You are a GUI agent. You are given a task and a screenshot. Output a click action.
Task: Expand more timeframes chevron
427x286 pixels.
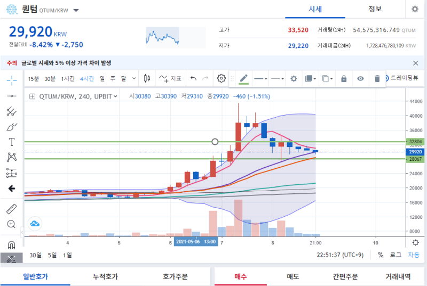click(x=134, y=78)
